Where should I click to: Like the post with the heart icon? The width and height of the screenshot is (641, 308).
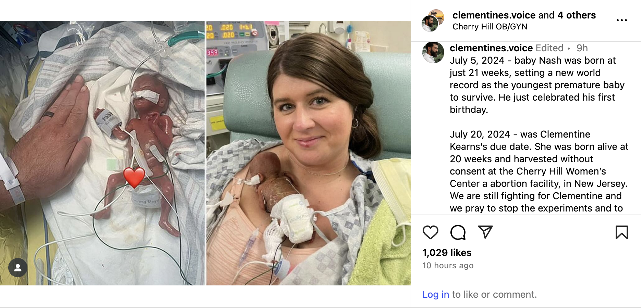coord(430,232)
